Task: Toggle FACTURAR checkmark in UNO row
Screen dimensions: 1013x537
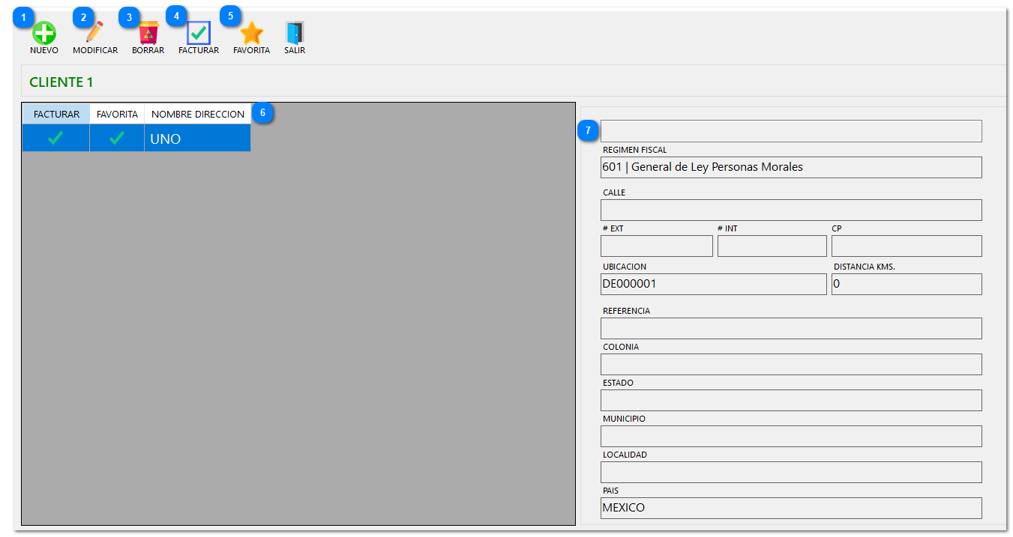Action: coord(55,139)
